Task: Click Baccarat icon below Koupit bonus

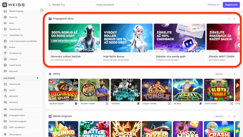Action: (5, 71)
